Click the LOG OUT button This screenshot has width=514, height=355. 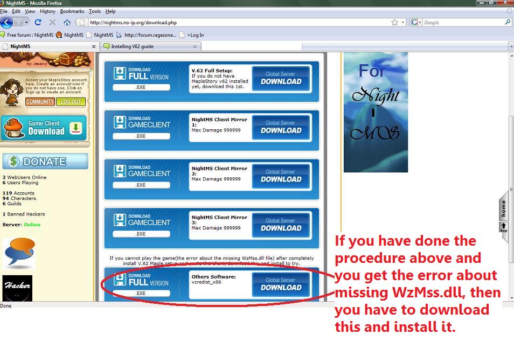71,102
